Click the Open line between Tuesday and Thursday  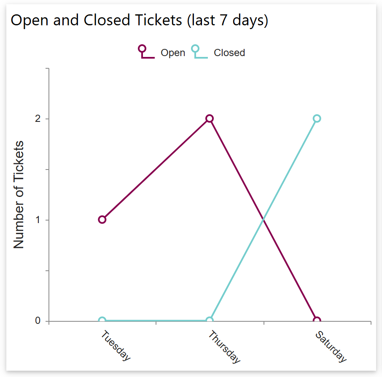(x=156, y=169)
